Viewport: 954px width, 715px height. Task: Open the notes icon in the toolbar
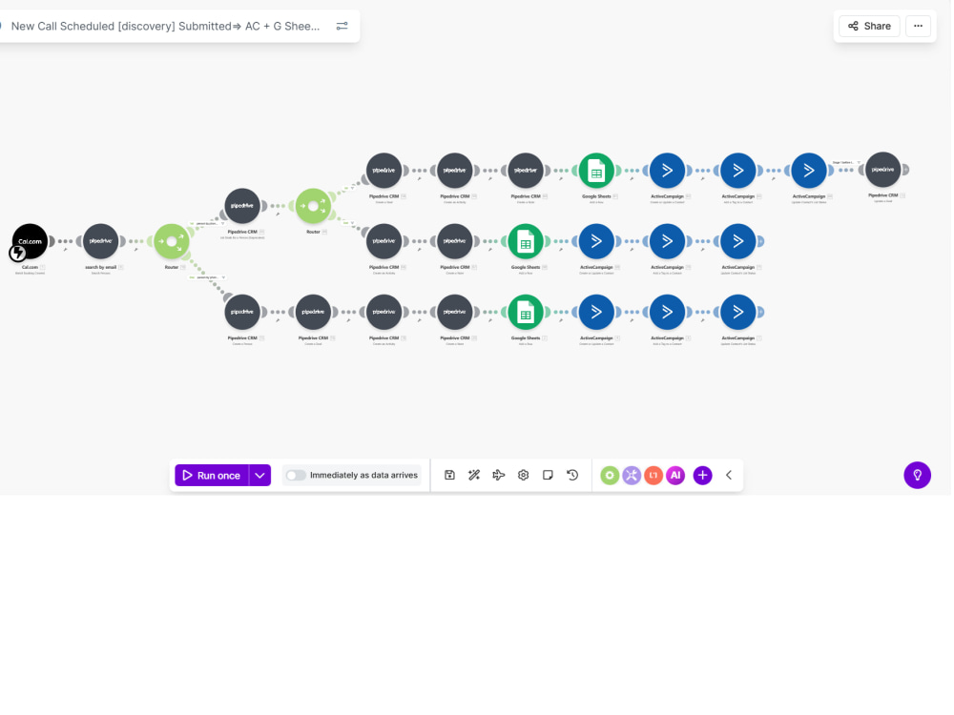click(x=548, y=475)
